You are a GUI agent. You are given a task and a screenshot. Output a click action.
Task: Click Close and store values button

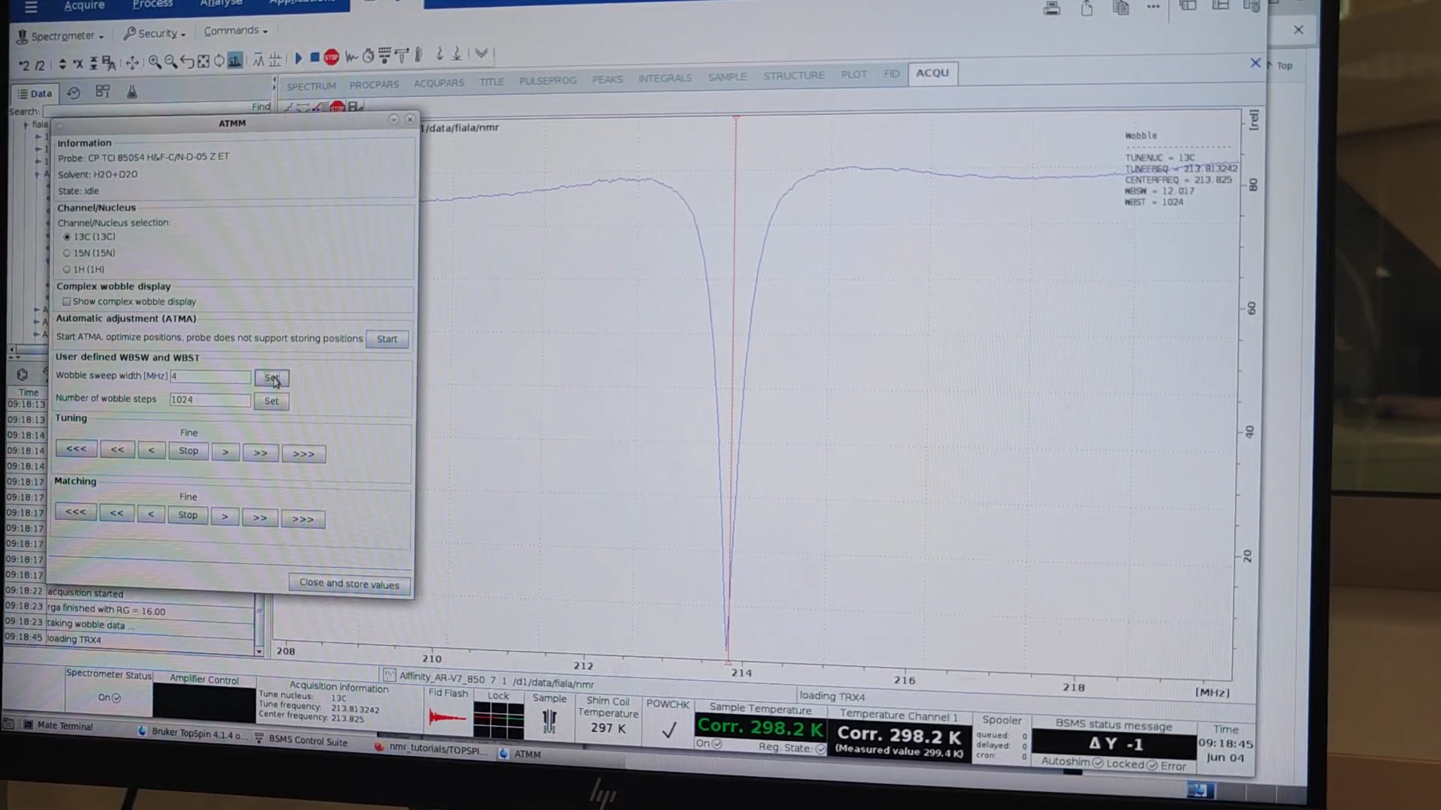pyautogui.click(x=349, y=583)
